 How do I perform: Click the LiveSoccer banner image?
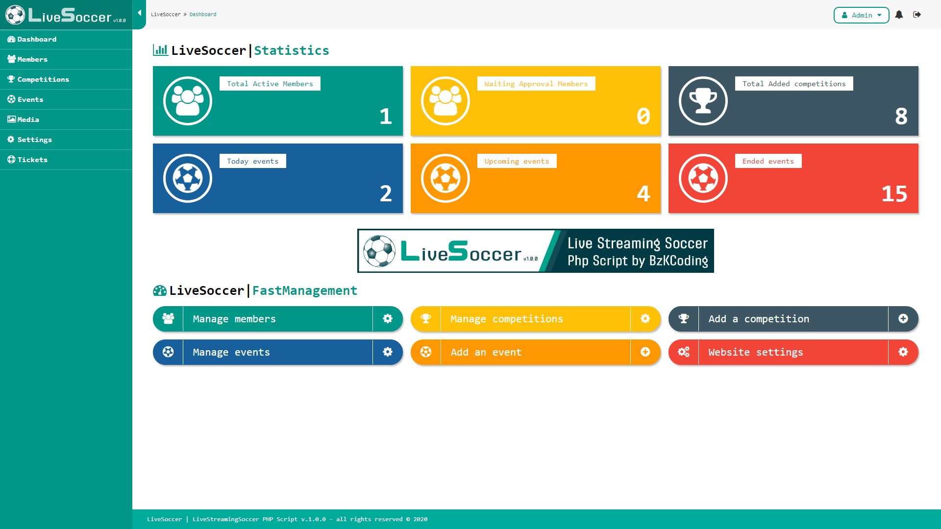[535, 251]
